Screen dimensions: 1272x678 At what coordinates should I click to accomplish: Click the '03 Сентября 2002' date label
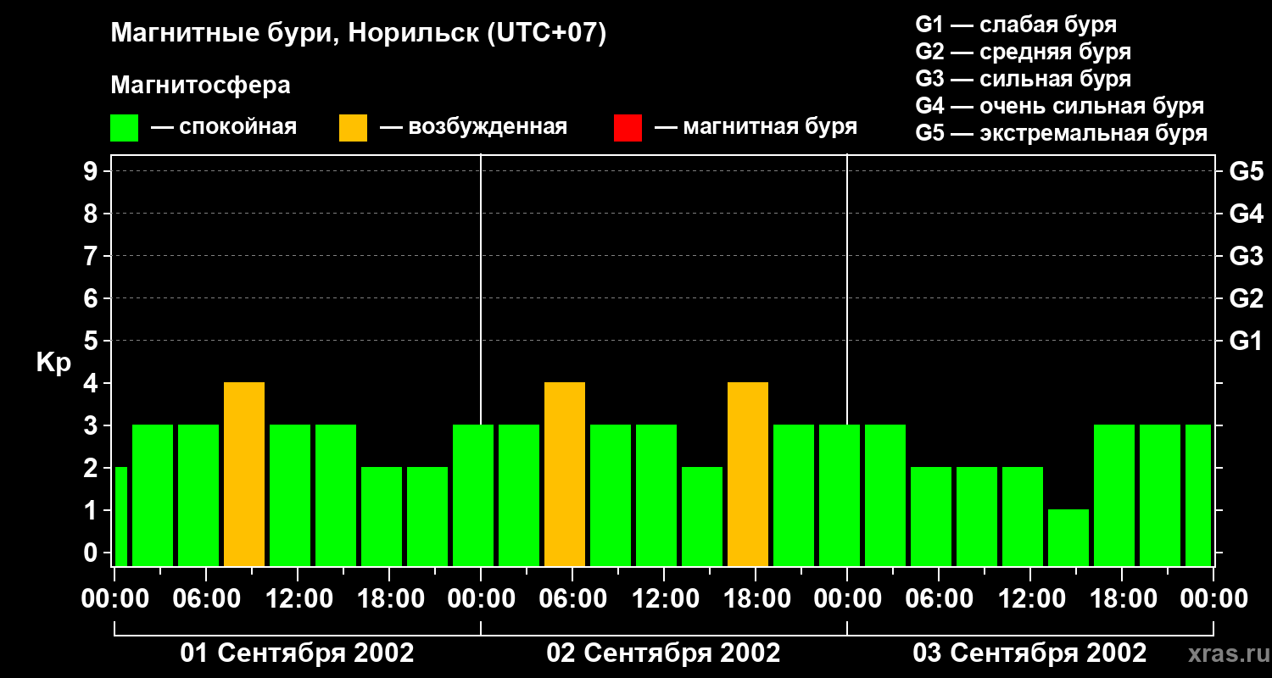click(x=1030, y=653)
